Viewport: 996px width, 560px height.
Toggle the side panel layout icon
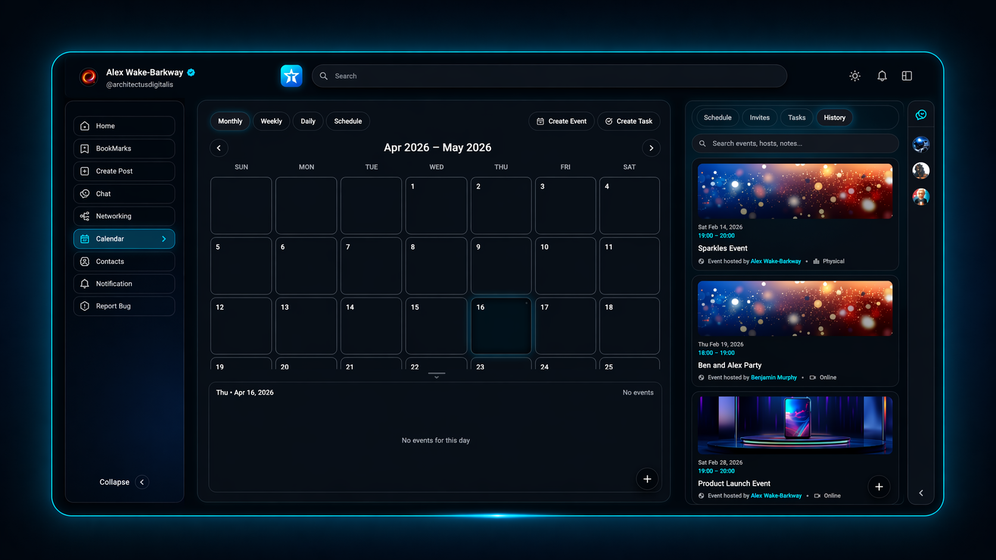click(907, 76)
